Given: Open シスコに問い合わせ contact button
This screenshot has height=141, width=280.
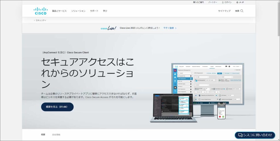Looking at the screenshot, I should (255, 135).
